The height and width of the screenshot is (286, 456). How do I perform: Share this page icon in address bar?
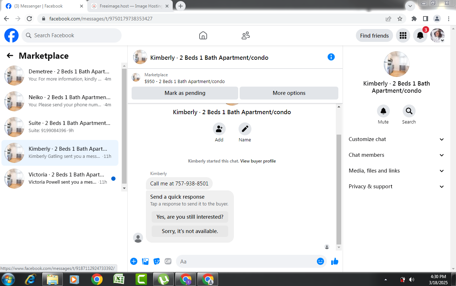(x=388, y=19)
